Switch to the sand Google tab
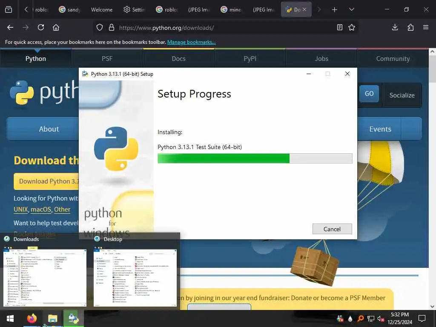Screen dimensions: 436x327 coord(70,10)
